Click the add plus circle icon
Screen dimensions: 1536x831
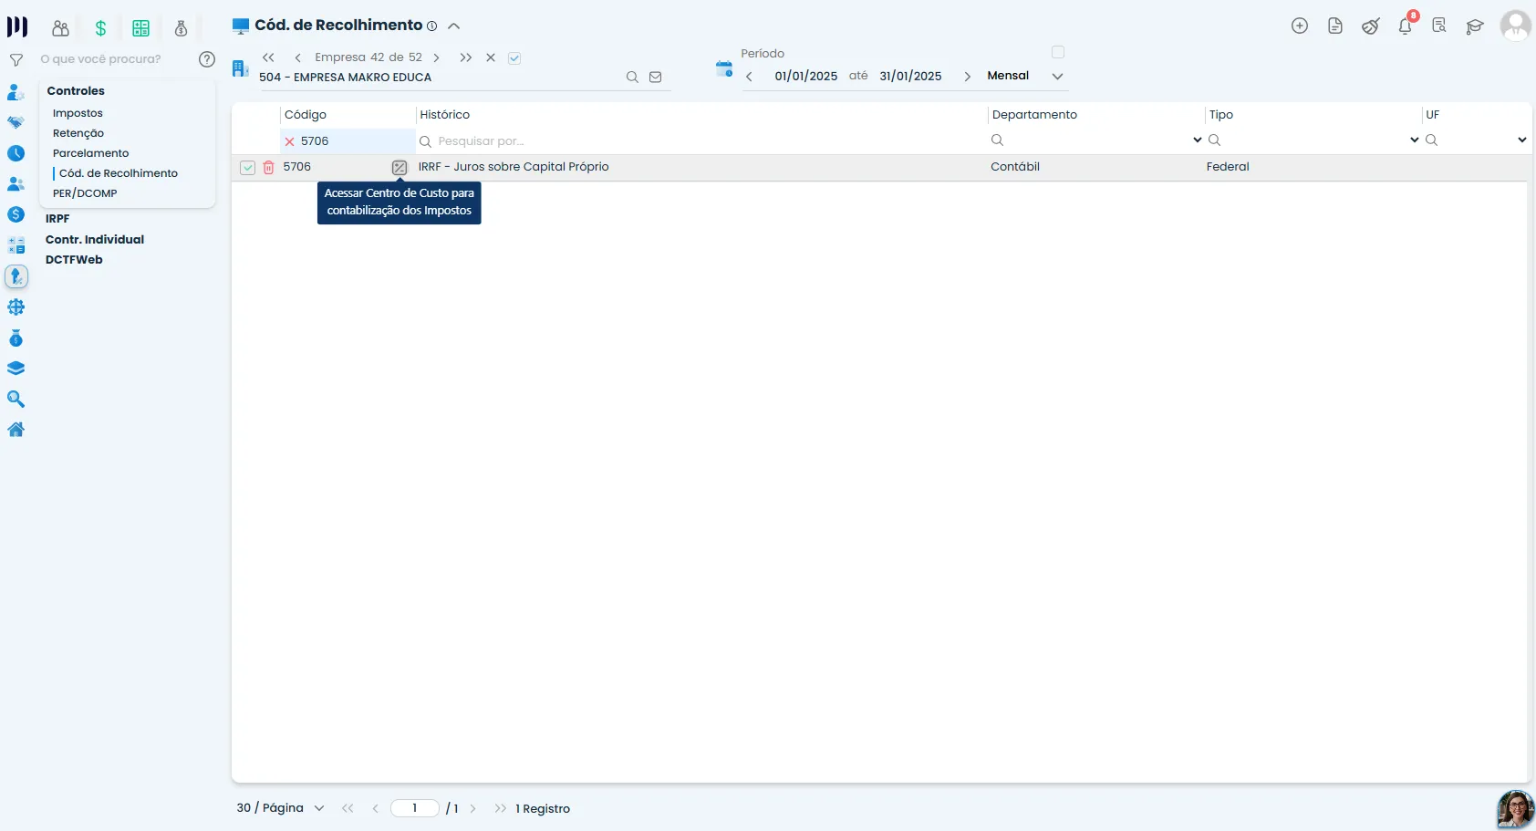[1300, 26]
